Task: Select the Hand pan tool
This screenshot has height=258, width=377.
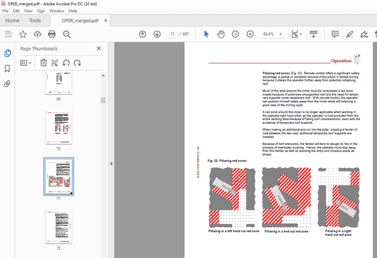Action: [221, 34]
